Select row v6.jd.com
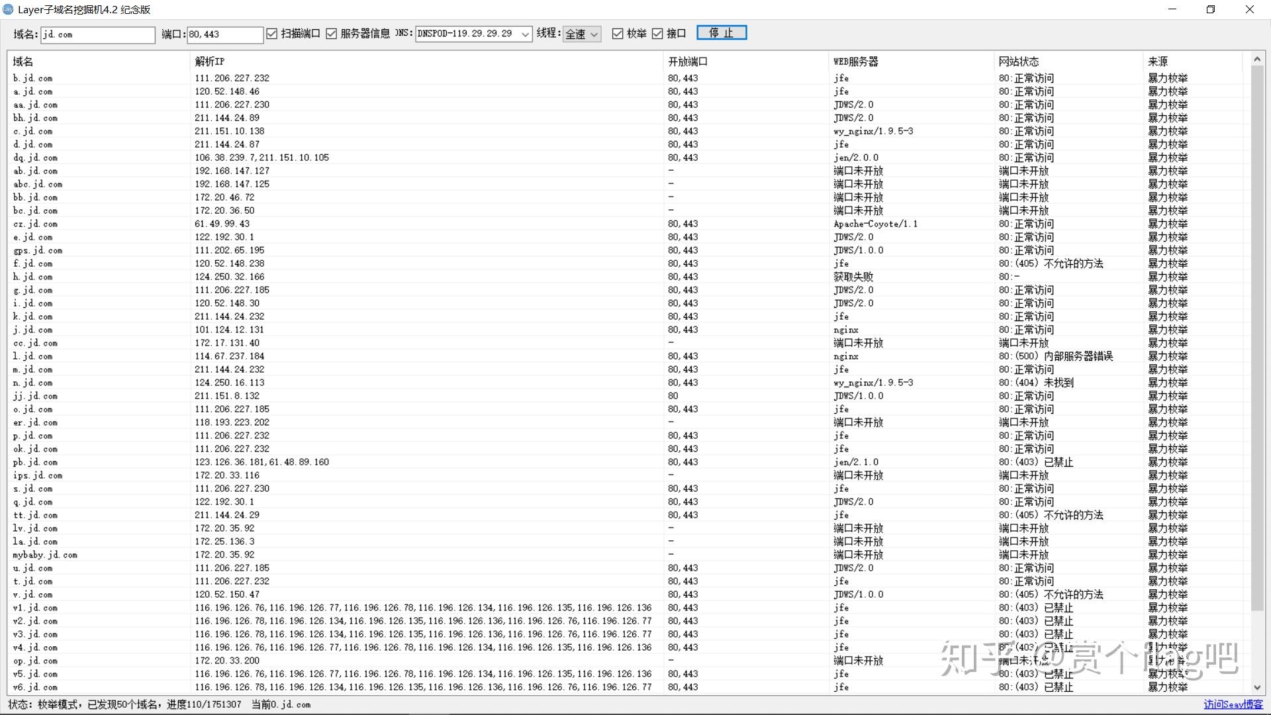The image size is (1271, 715). click(x=626, y=687)
